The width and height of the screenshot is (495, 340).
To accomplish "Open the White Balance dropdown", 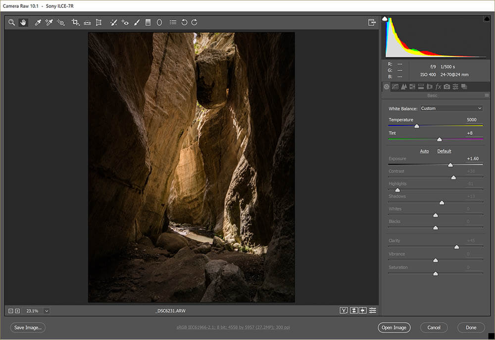I will [x=451, y=108].
